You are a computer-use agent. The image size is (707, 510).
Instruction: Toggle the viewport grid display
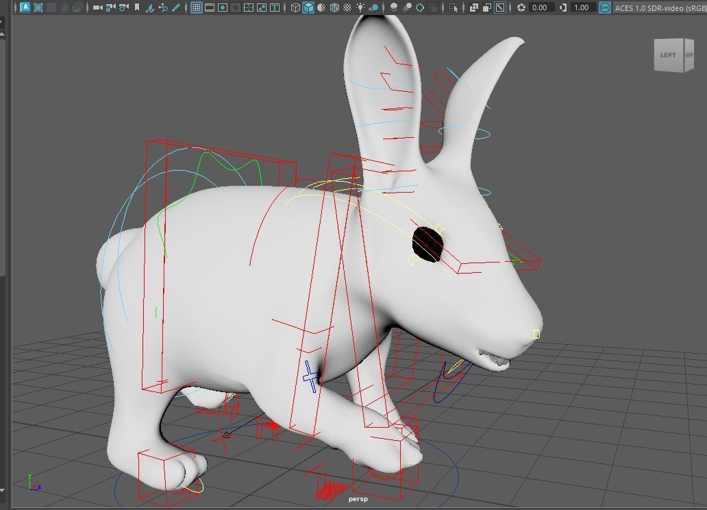[197, 8]
